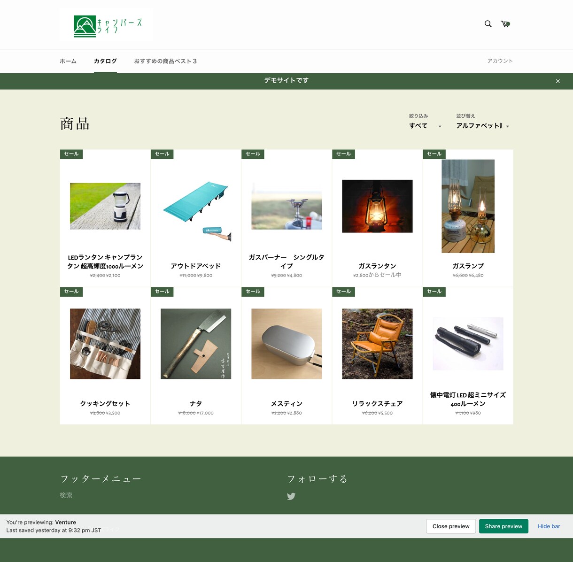
Task: Open the mess tin product image
Action: click(x=286, y=344)
